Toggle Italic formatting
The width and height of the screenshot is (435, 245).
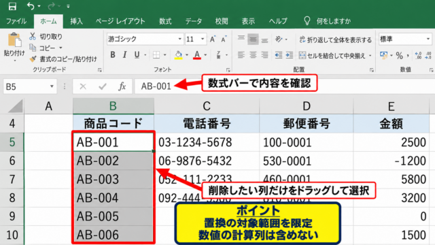pyautogui.click(x=124, y=55)
